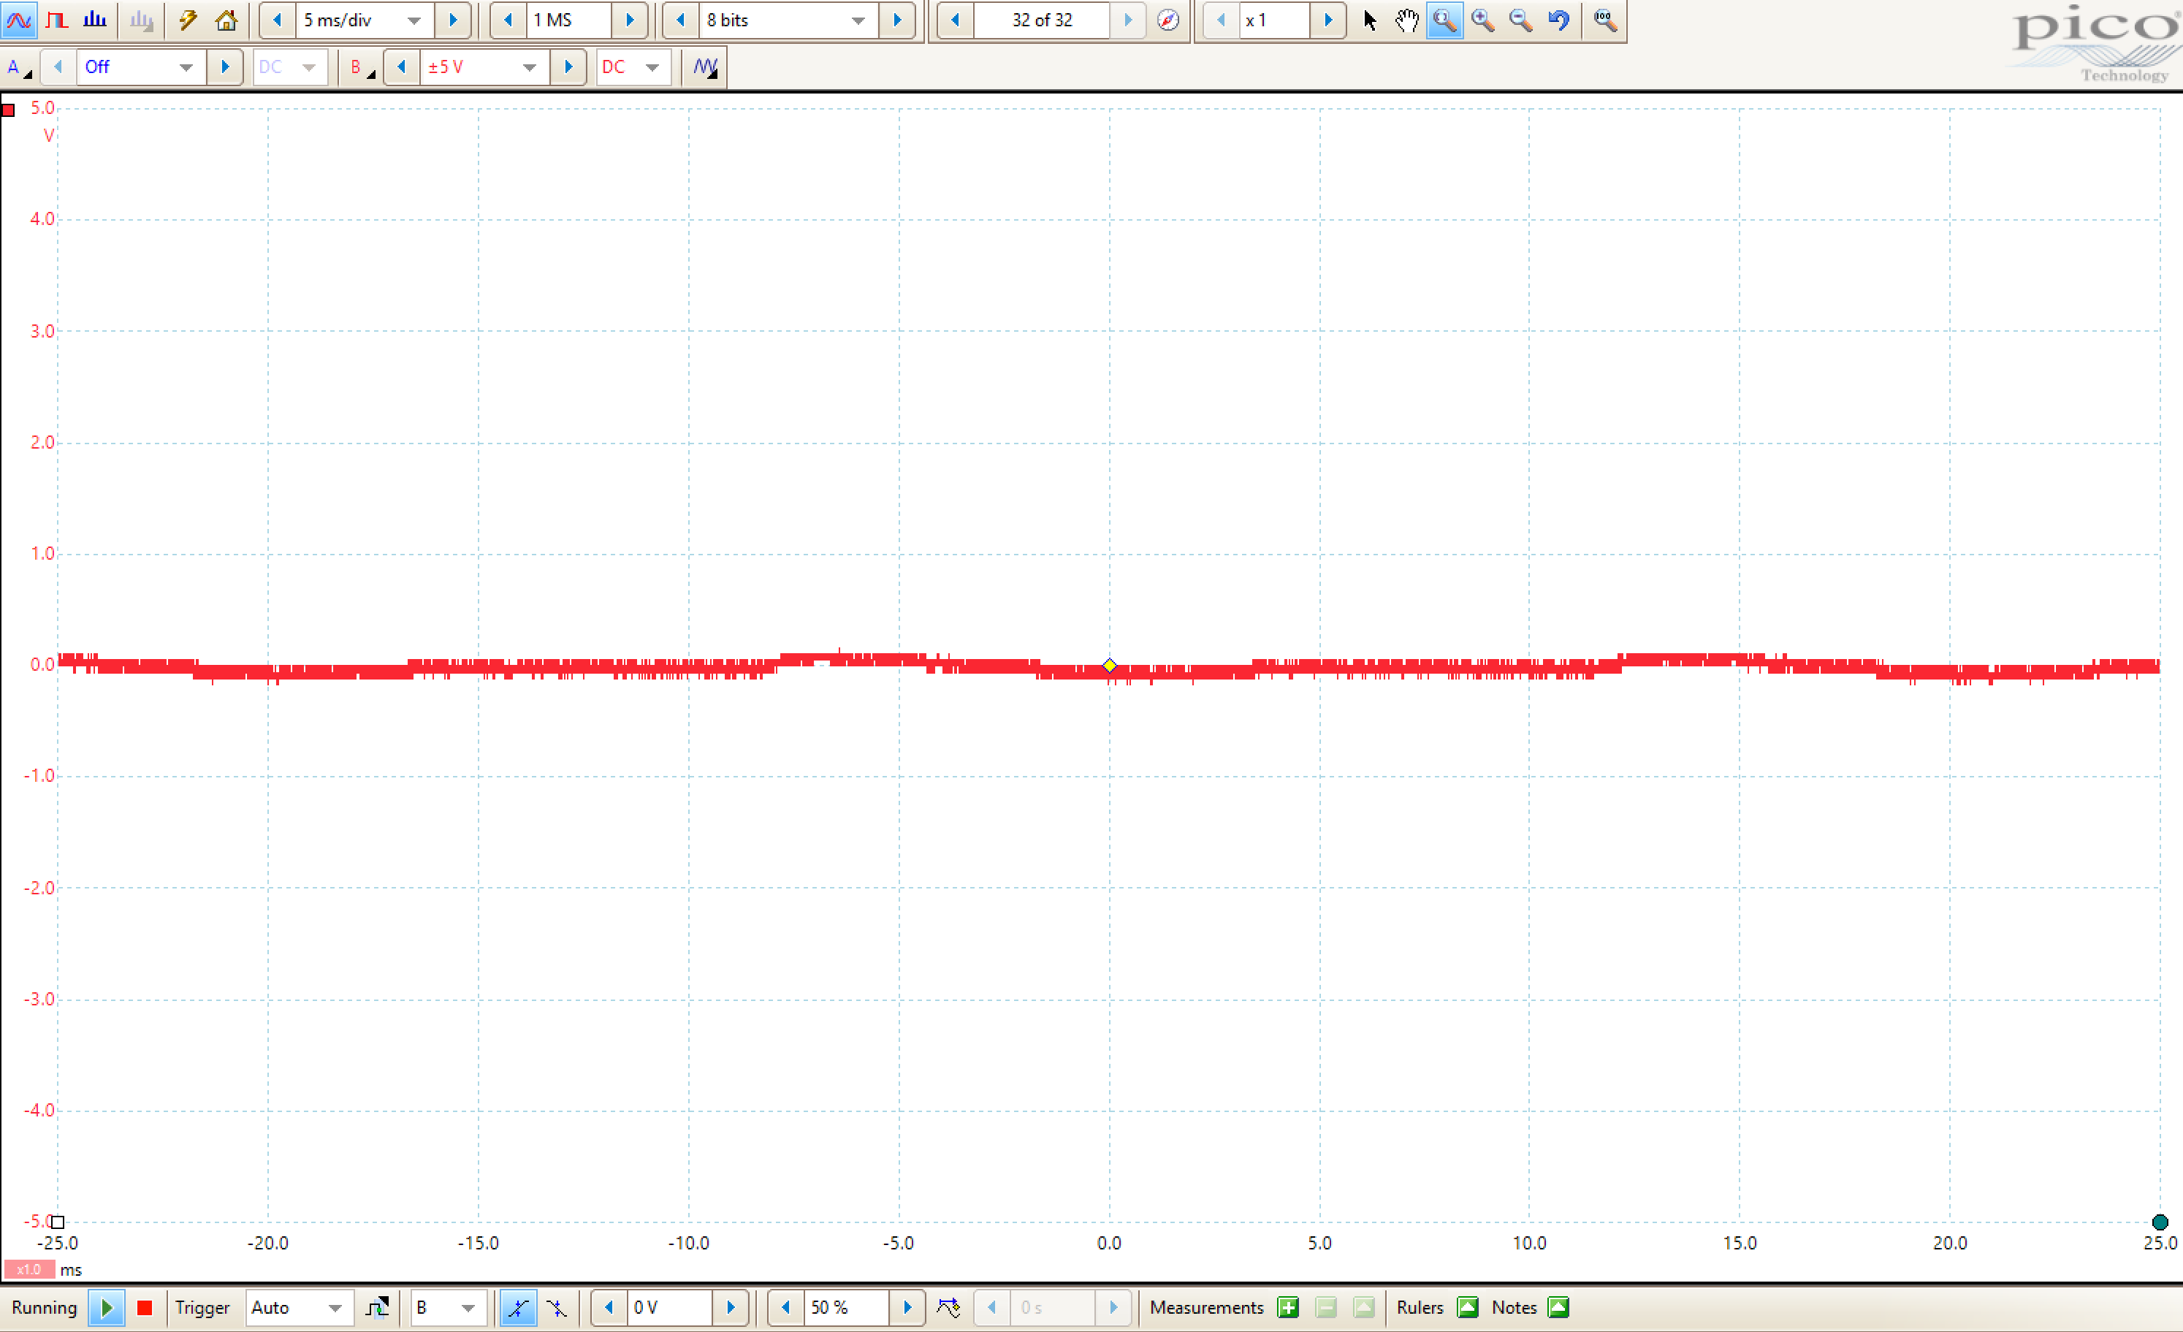Select falling edge trigger icon

point(557,1307)
